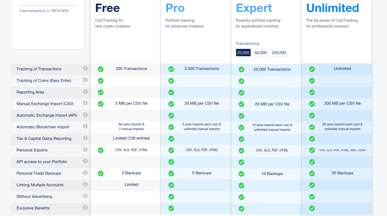This screenshot has width=387, height=216.
Task: Open the Personal Trade Backups info icon
Action: 85,173
